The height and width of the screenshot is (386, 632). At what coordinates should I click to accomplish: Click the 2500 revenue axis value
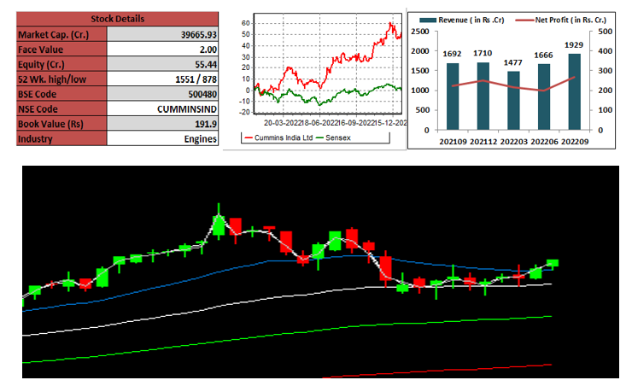coord(420,32)
